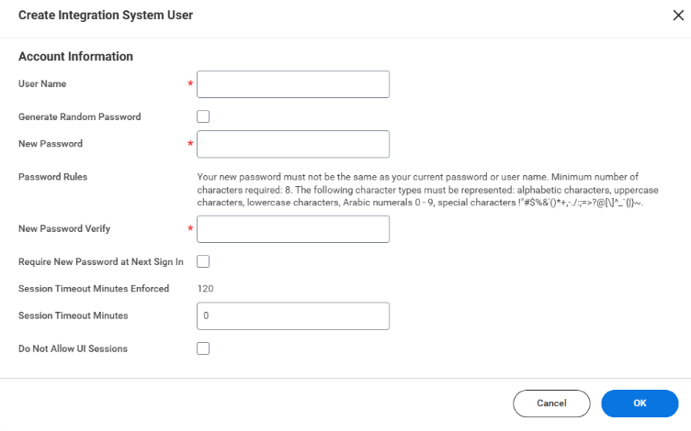Click the password rules description paragraph
This screenshot has width=691, height=431.
(x=427, y=190)
